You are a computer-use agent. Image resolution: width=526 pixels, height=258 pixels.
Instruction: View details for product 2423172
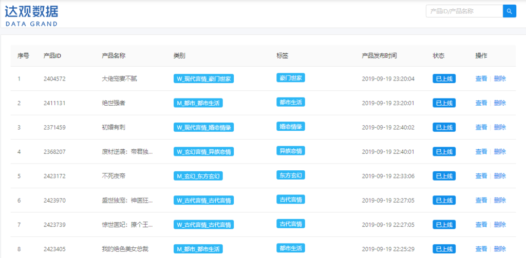coord(481,176)
